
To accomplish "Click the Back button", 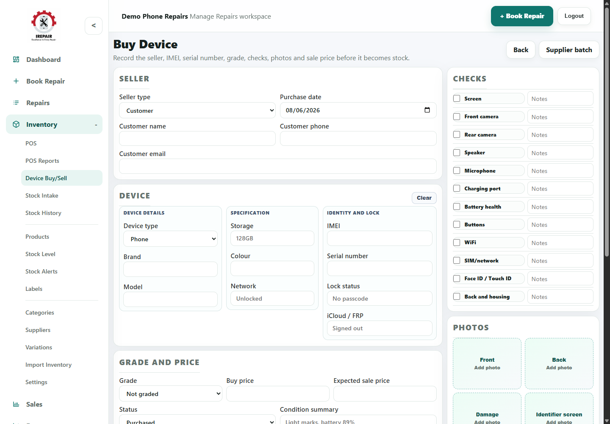I will coord(521,50).
